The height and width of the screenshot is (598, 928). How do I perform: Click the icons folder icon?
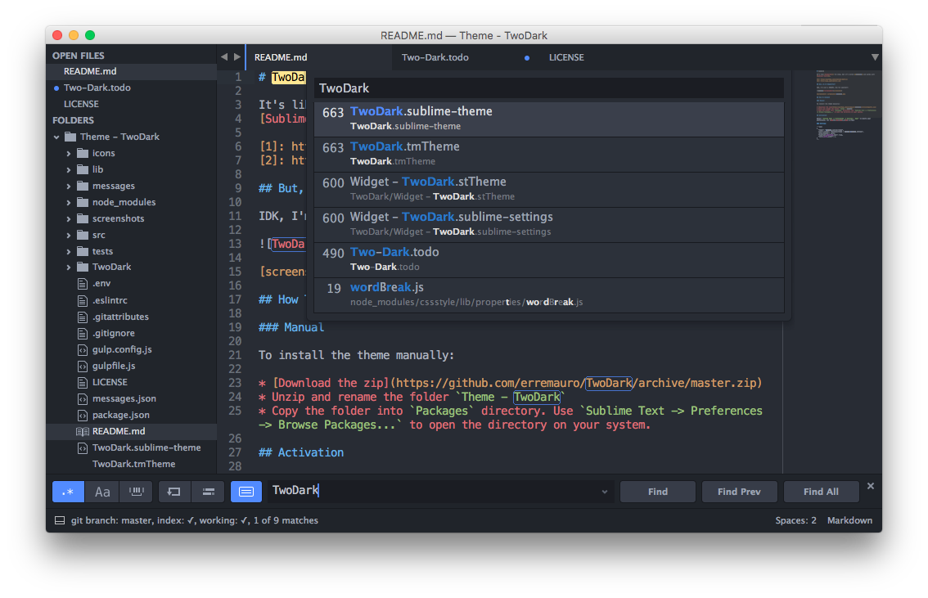click(x=83, y=153)
